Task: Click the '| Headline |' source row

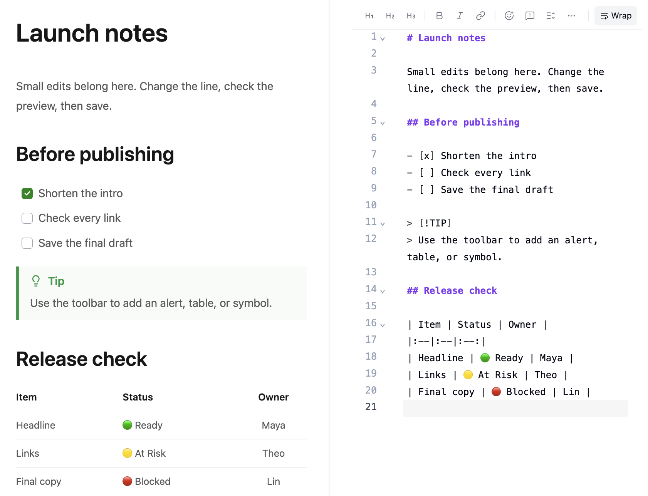Action: [491, 358]
